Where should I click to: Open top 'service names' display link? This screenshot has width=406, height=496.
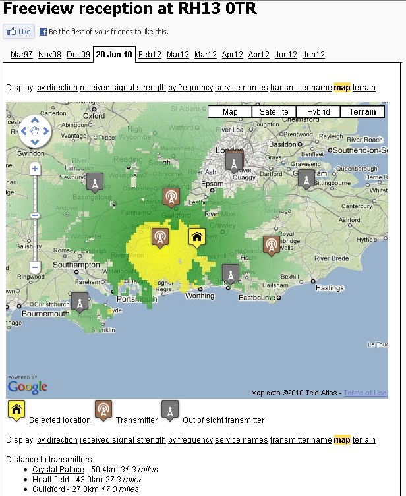tap(241, 88)
